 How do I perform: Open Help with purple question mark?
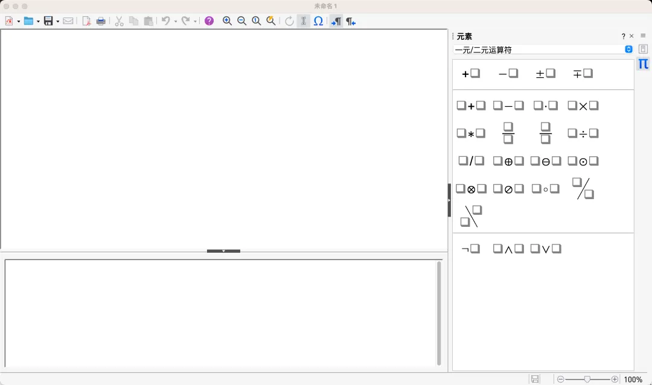[x=209, y=21]
